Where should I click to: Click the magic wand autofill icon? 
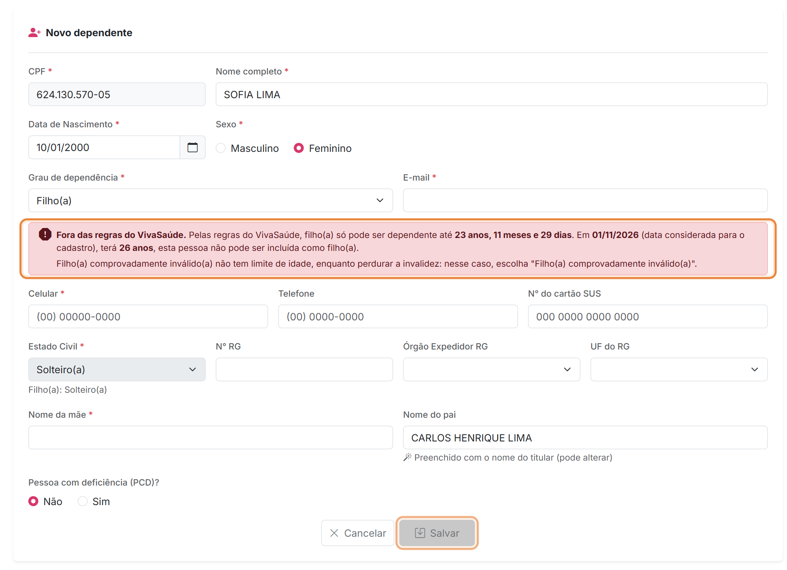pyautogui.click(x=407, y=457)
